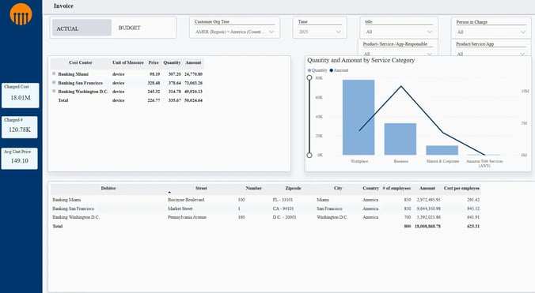The height and width of the screenshot is (293, 535).
Task: Open Product-/Service-/App-Responsible dropdown
Action: 397,54
